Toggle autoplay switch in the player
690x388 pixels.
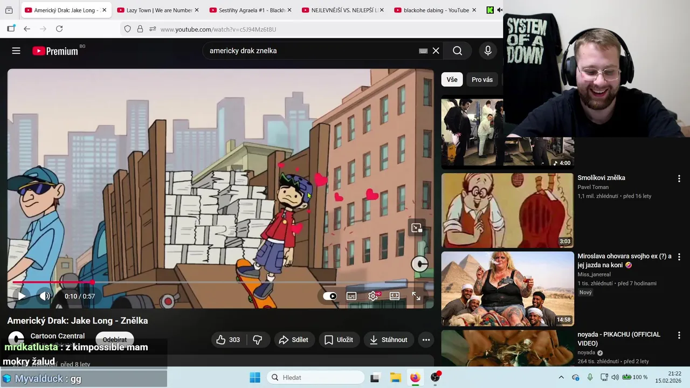(330, 296)
